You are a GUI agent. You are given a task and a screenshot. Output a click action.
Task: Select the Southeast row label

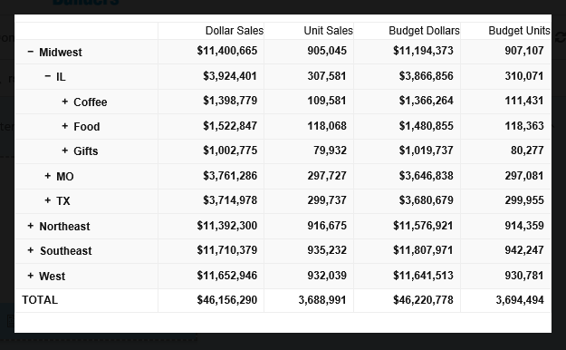point(66,251)
